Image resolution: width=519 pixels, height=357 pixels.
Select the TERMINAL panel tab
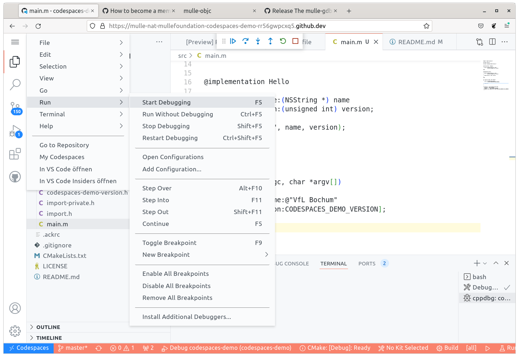pyautogui.click(x=334, y=264)
